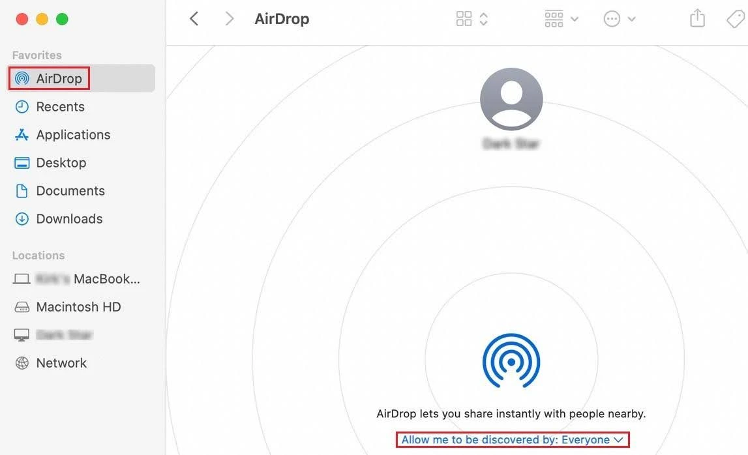Click the AirDrop window title
Viewport: 748px width, 455px height.
(282, 18)
